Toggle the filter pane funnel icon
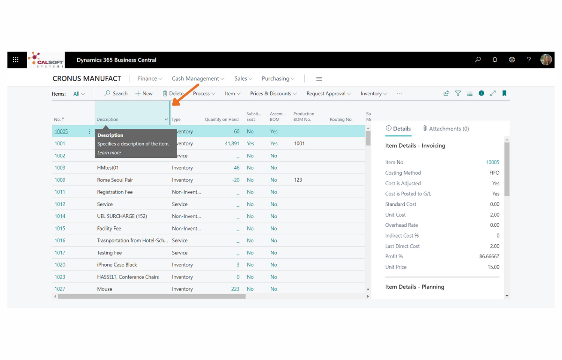 tap(458, 93)
